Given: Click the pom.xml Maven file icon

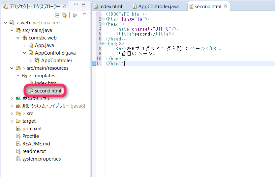Looking at the screenshot, I should pyautogui.click(x=18, y=129).
